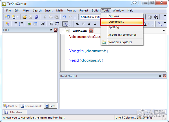The image size is (169, 122).
Task: Click the Save disk icon
Action: (31, 17)
